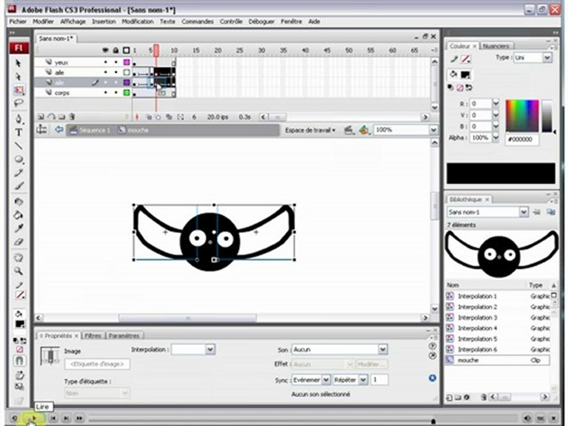Open the Alpha value dropdown
Image resolution: width=568 pixels, height=426 pixels.
[496, 138]
